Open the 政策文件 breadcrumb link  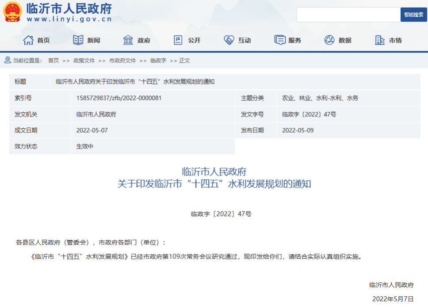pyautogui.click(x=84, y=60)
